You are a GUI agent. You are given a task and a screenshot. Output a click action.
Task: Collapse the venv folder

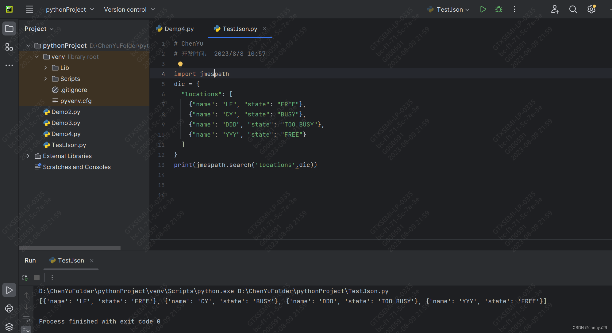coord(37,57)
